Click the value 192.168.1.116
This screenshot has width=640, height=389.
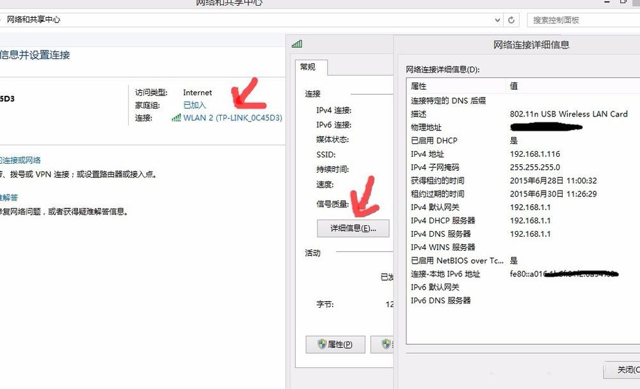tap(534, 154)
